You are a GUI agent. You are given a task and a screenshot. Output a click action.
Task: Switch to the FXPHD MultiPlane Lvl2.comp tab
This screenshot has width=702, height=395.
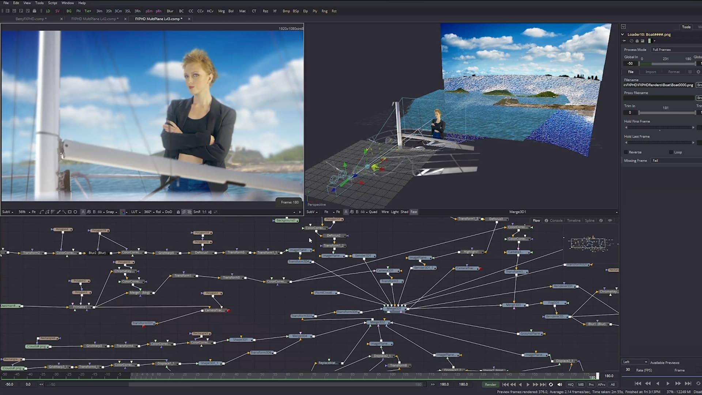[94, 19]
